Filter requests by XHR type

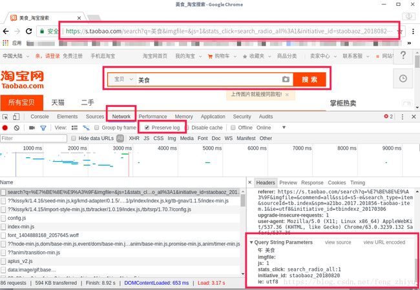tap(134, 139)
